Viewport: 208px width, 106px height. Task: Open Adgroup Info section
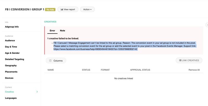(x=12, y=27)
